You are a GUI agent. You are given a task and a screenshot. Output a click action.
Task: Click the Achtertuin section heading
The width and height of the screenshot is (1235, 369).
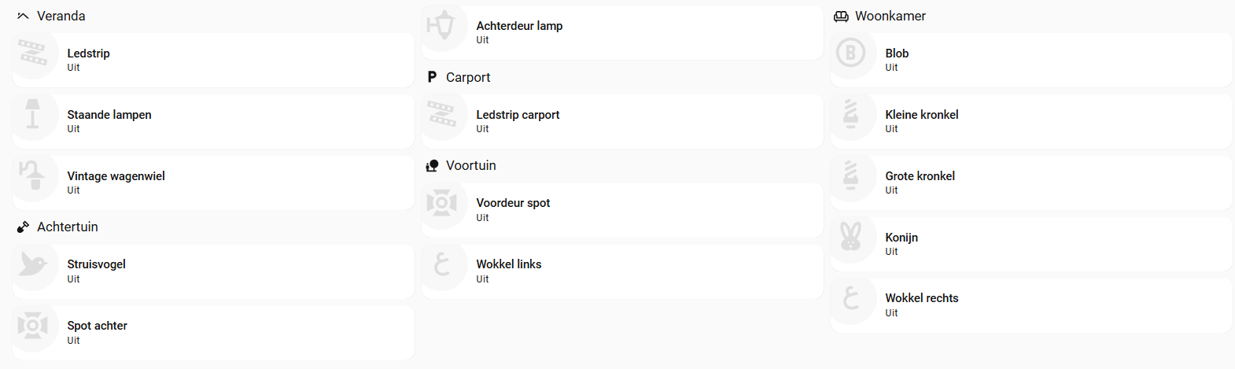[67, 227]
